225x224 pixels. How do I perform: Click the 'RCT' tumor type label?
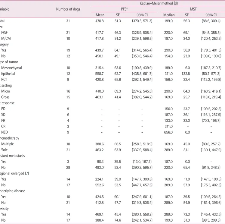click(x=4, y=80)
